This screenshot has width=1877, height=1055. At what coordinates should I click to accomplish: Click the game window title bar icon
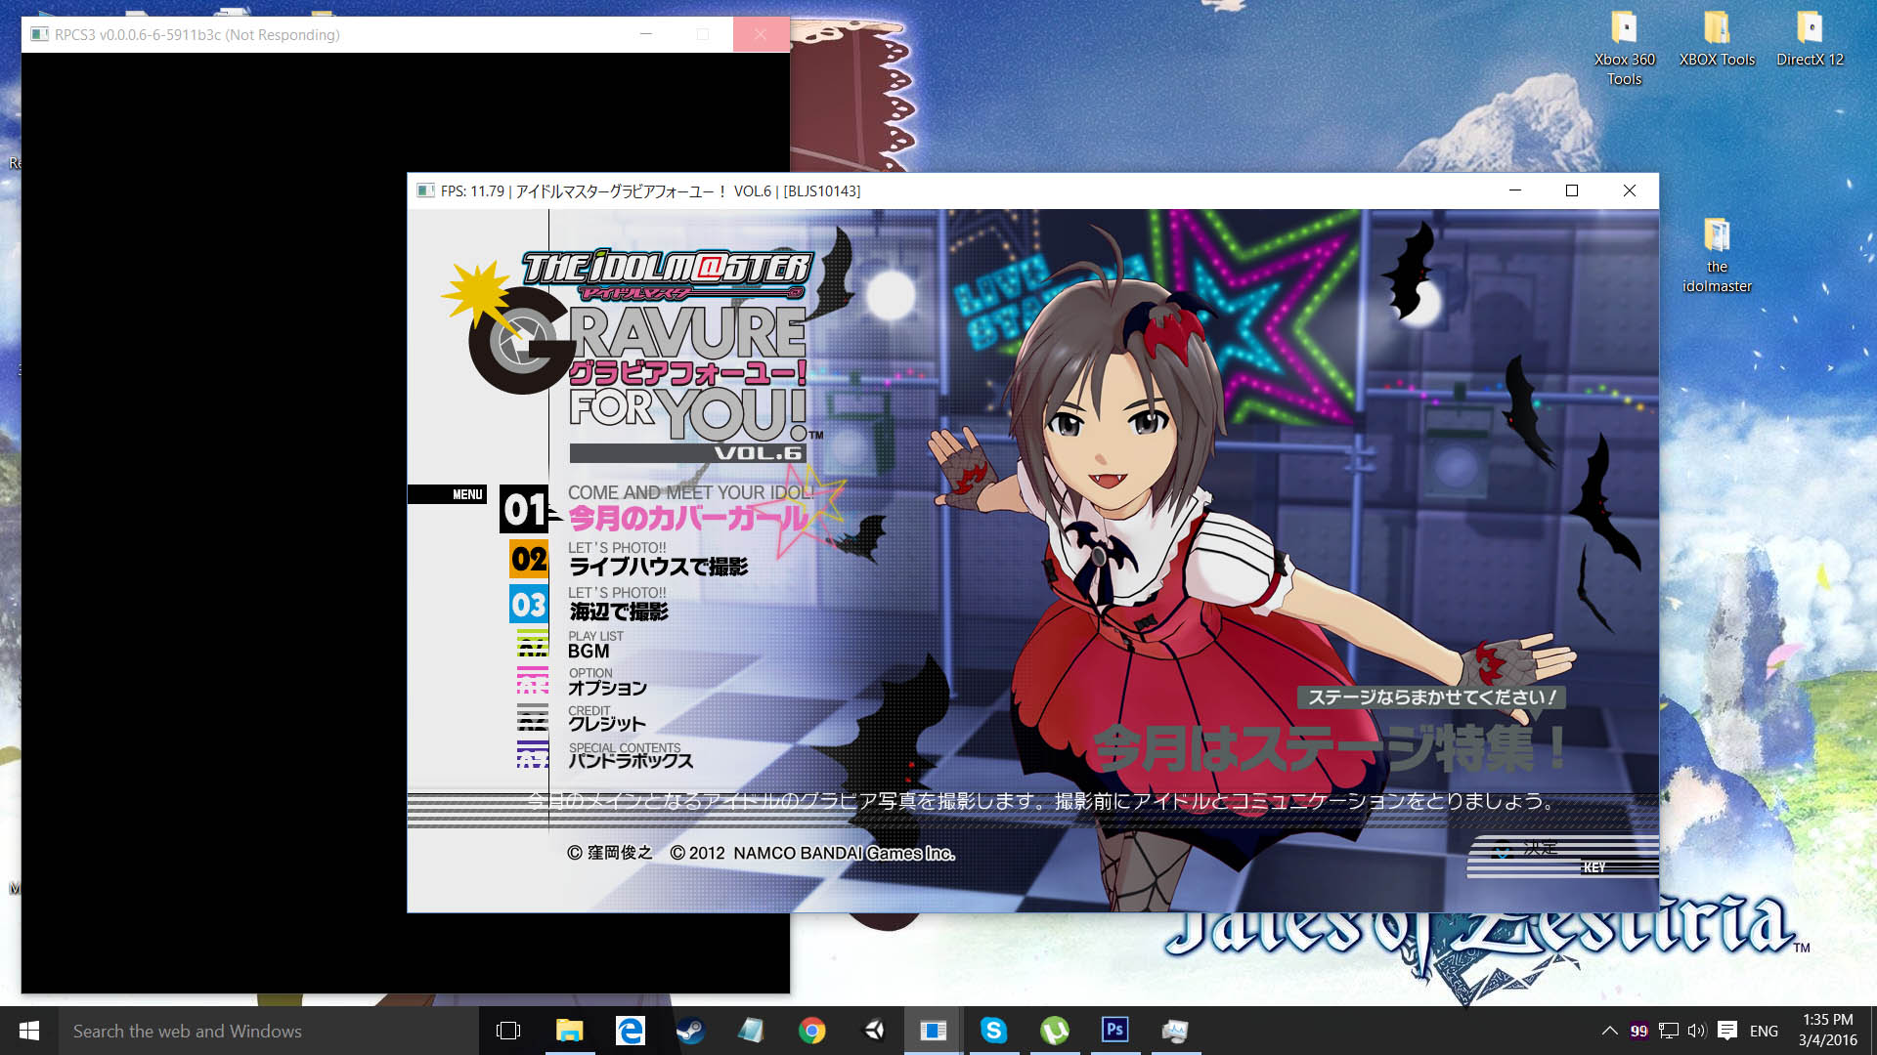(425, 190)
